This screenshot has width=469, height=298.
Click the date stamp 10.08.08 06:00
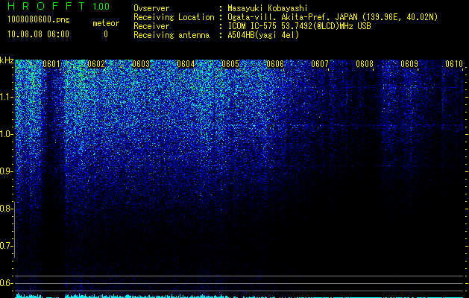pyautogui.click(x=38, y=34)
